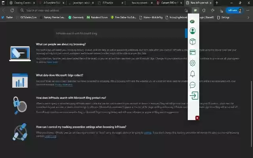Click the browser refresh button
This screenshot has width=253, height=158.
tap(12, 10)
